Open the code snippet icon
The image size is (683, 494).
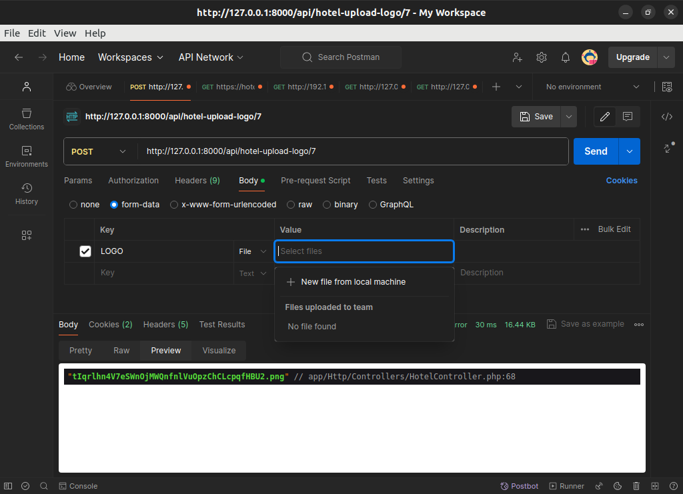pyautogui.click(x=667, y=116)
